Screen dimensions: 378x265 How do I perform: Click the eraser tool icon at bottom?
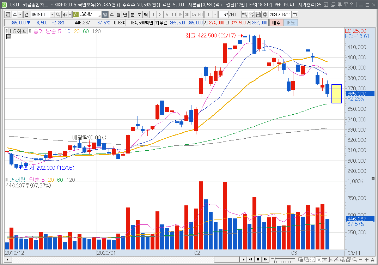[343, 260]
